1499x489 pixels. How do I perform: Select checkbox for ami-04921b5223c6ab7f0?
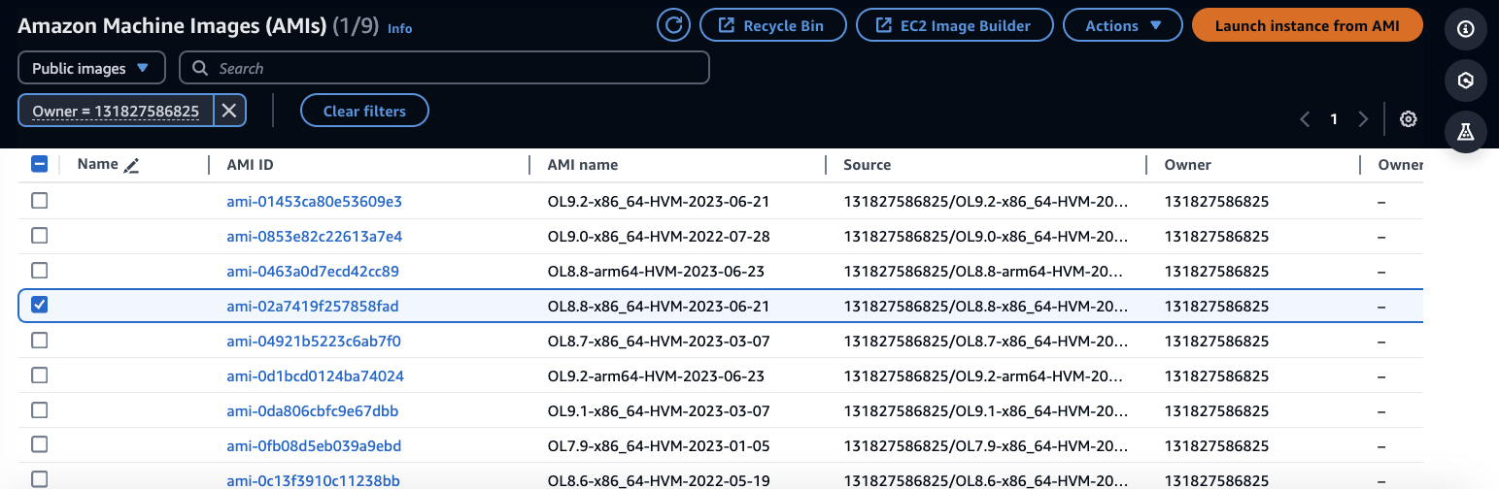tap(40, 341)
